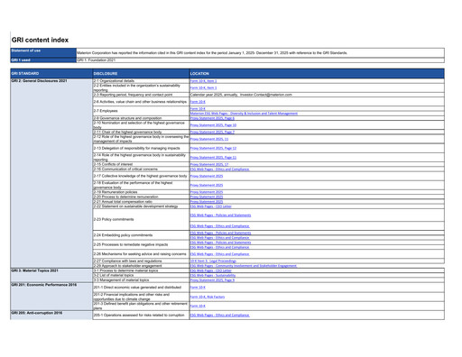Open Form 10-K, Risk Factors link
Screen dimensions: 462x357
coord(208,297)
